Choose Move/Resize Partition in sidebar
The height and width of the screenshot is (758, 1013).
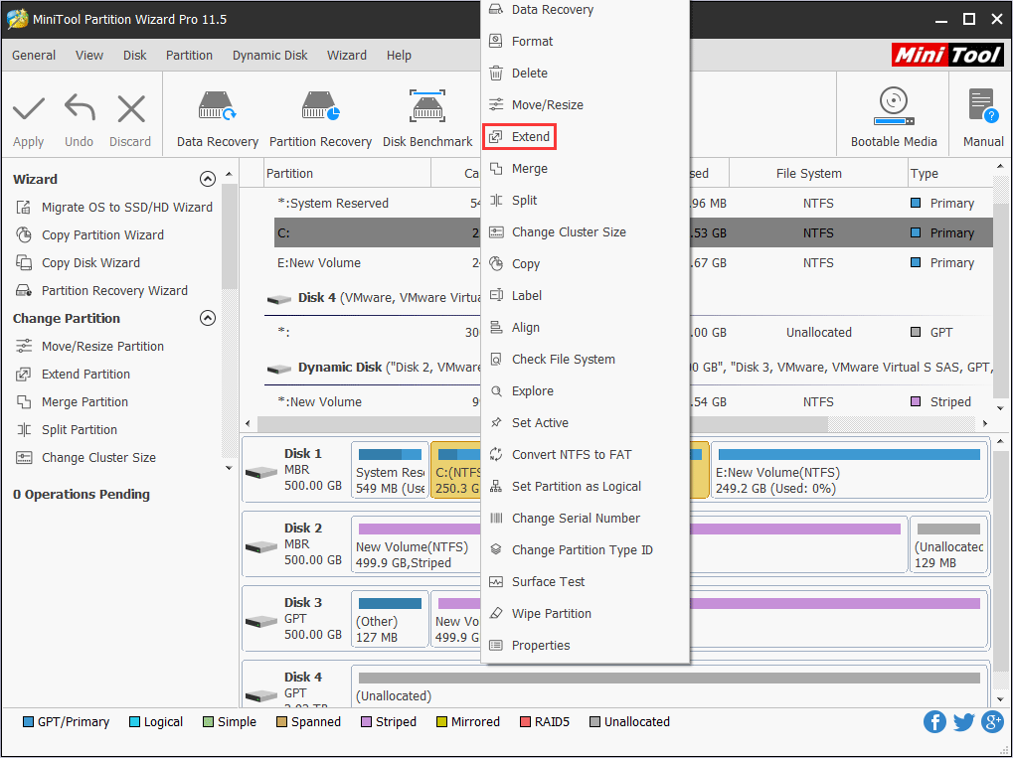point(89,346)
